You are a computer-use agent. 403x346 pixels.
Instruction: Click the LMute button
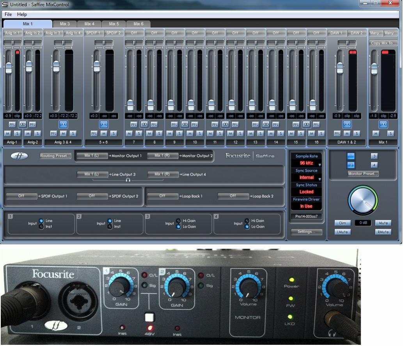pos(343,232)
